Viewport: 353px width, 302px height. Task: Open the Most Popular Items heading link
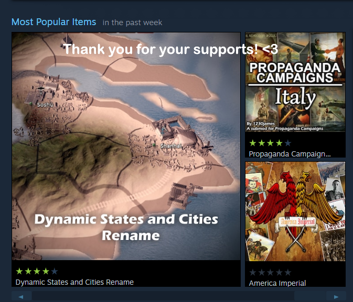pyautogui.click(x=54, y=22)
